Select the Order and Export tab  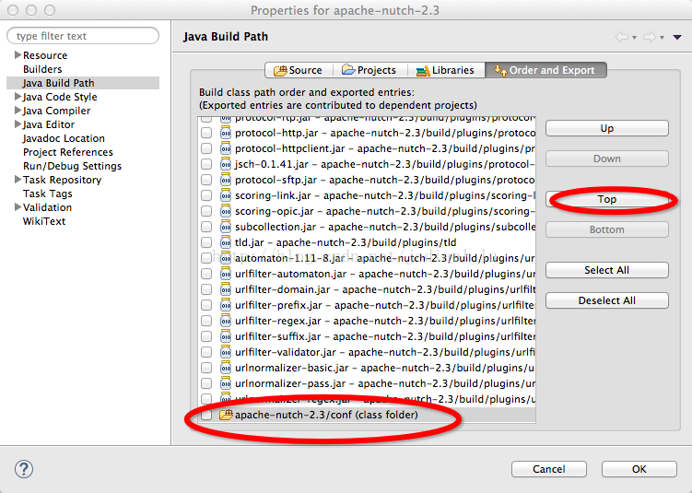(x=545, y=70)
